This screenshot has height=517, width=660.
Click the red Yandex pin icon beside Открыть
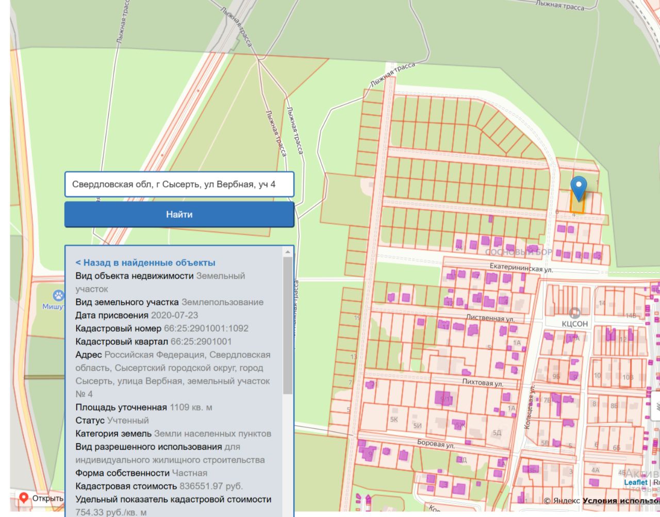coord(23,498)
